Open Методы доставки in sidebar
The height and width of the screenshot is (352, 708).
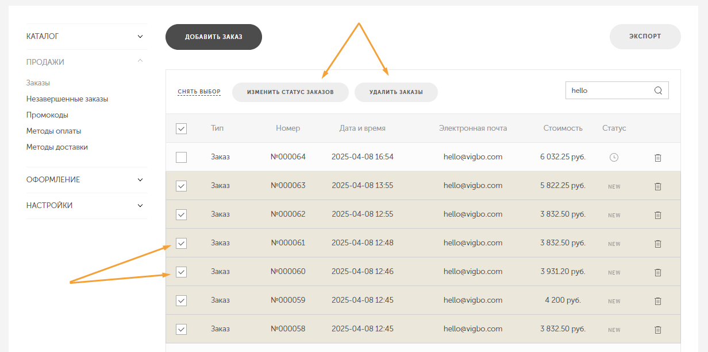(57, 147)
